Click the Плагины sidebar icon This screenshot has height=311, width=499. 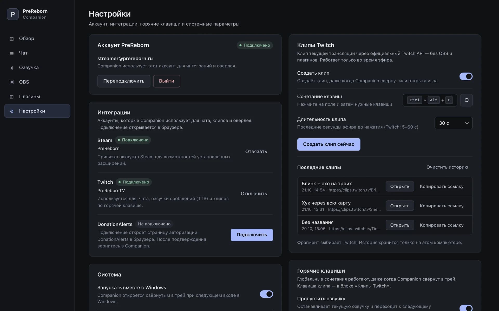tap(12, 97)
